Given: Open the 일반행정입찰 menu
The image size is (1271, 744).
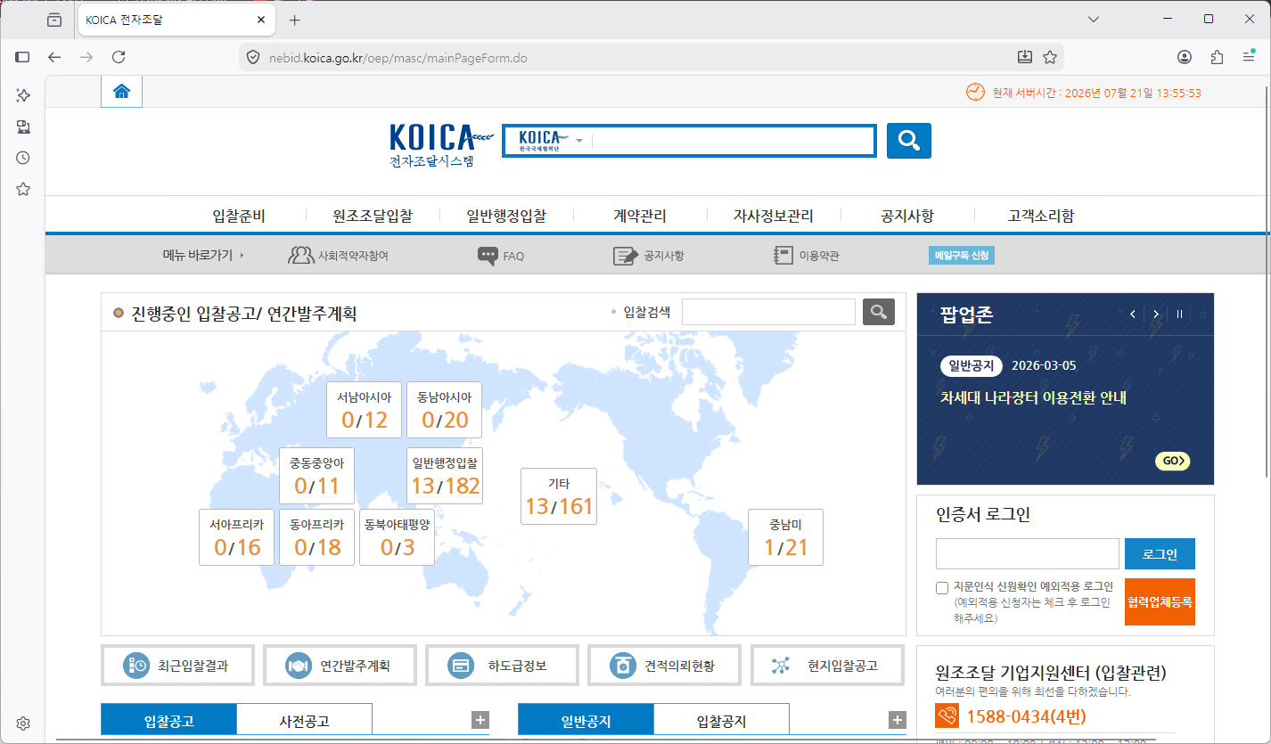Looking at the screenshot, I should 506,216.
